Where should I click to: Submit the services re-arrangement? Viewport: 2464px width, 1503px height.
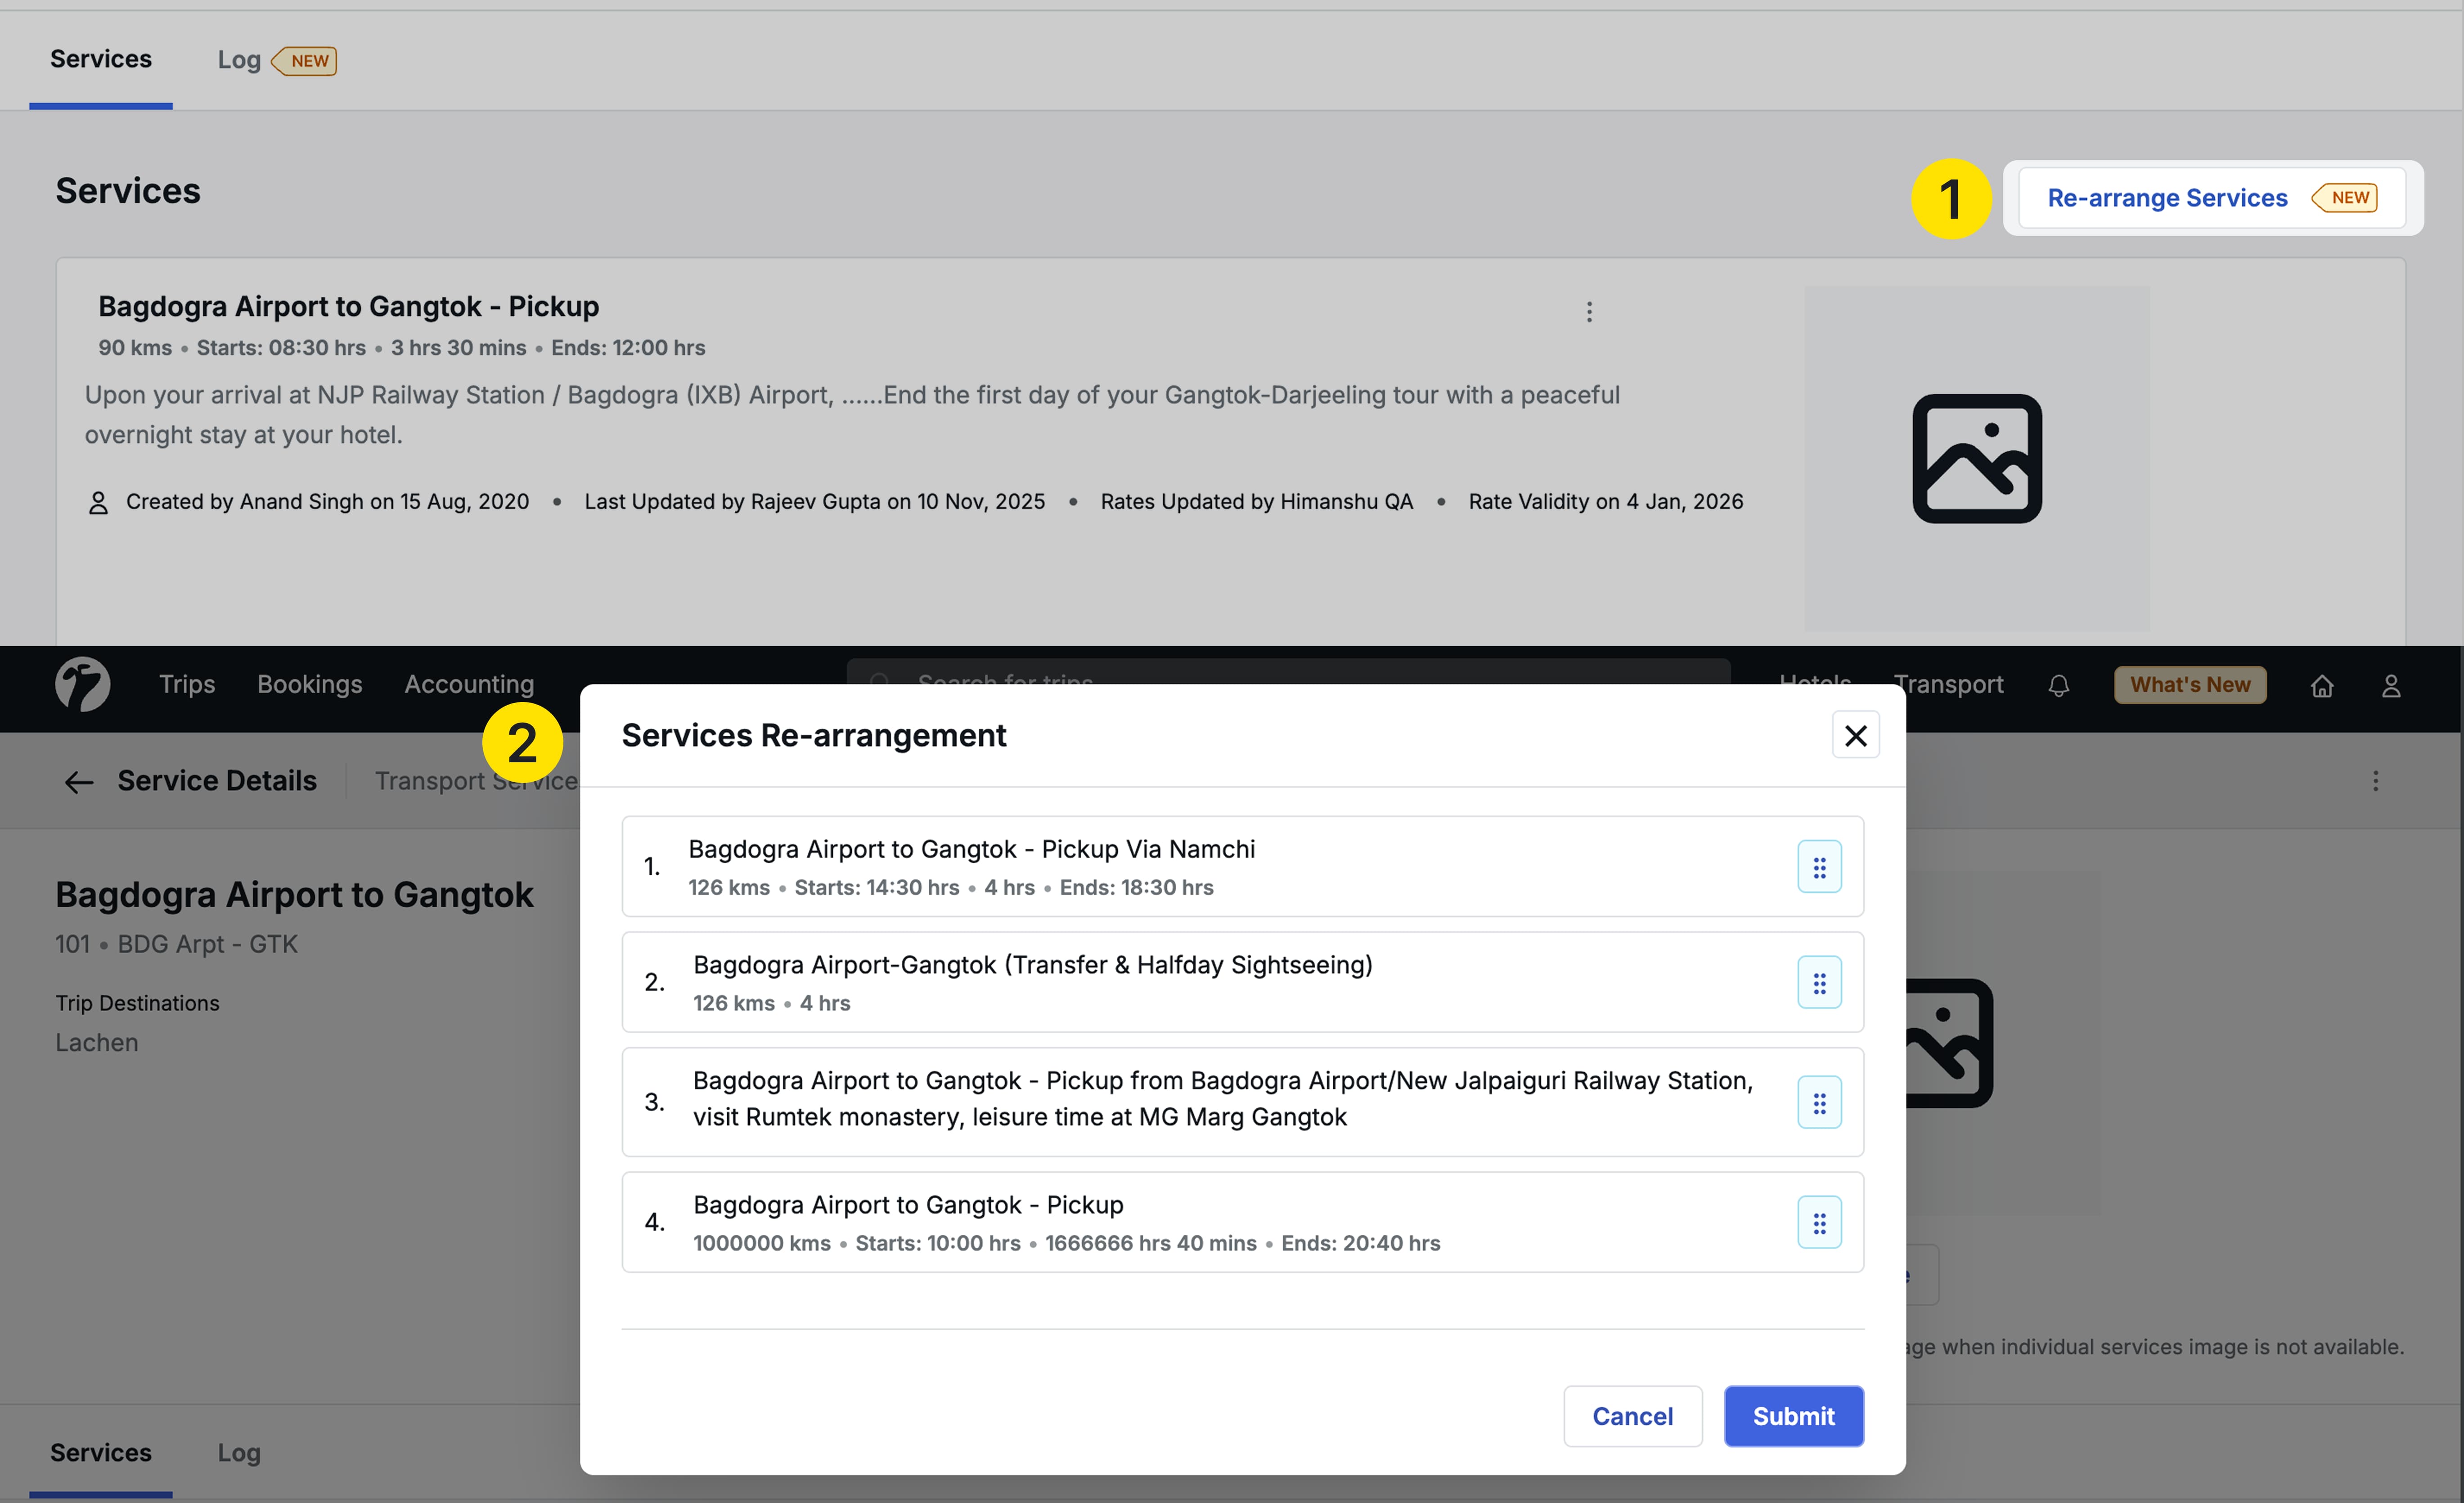point(1793,1416)
